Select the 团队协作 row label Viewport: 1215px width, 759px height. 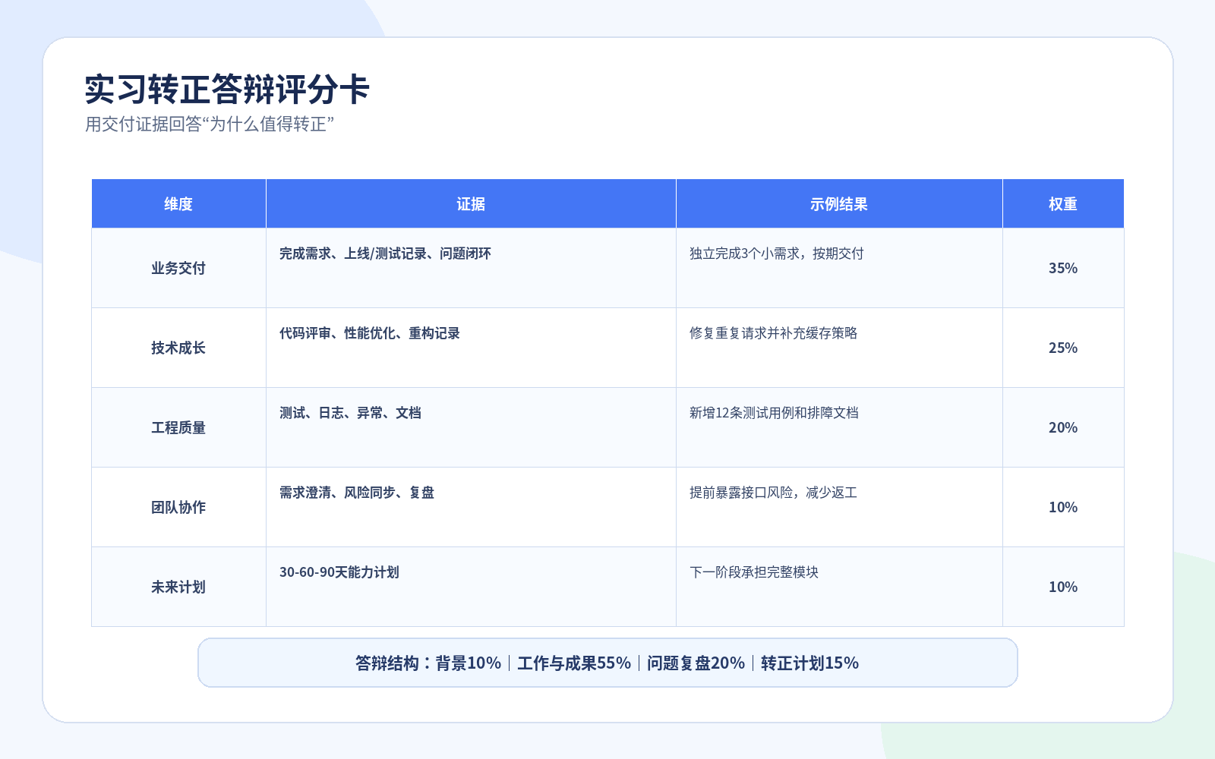(178, 507)
